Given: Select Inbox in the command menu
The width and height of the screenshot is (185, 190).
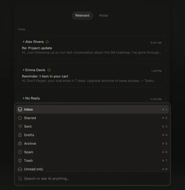Looking at the screenshot, I should coord(92,110).
